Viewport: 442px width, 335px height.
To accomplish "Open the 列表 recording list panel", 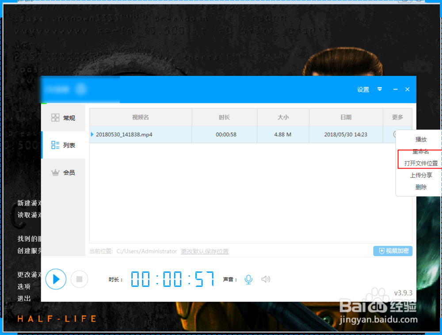I will (63, 145).
